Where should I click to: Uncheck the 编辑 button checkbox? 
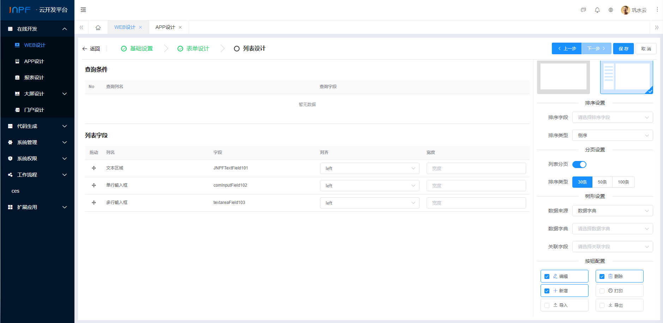[x=547, y=277]
